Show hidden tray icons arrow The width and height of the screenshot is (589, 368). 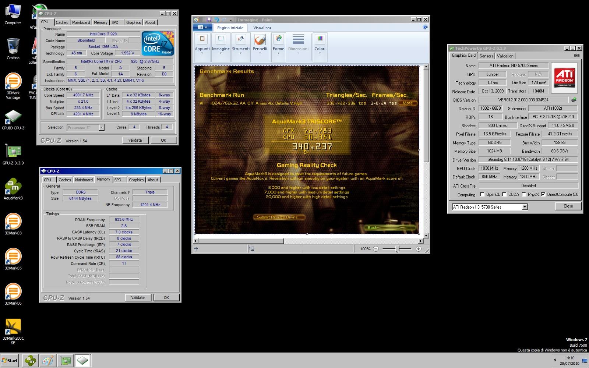click(555, 360)
